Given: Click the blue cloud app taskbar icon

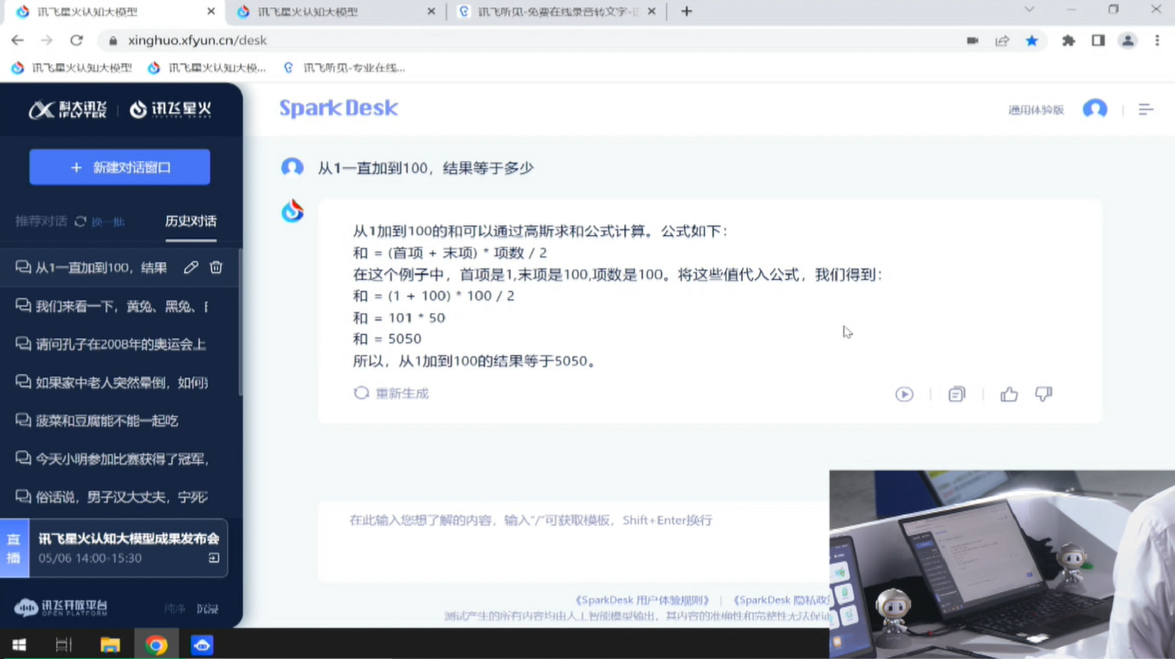Looking at the screenshot, I should (x=202, y=645).
